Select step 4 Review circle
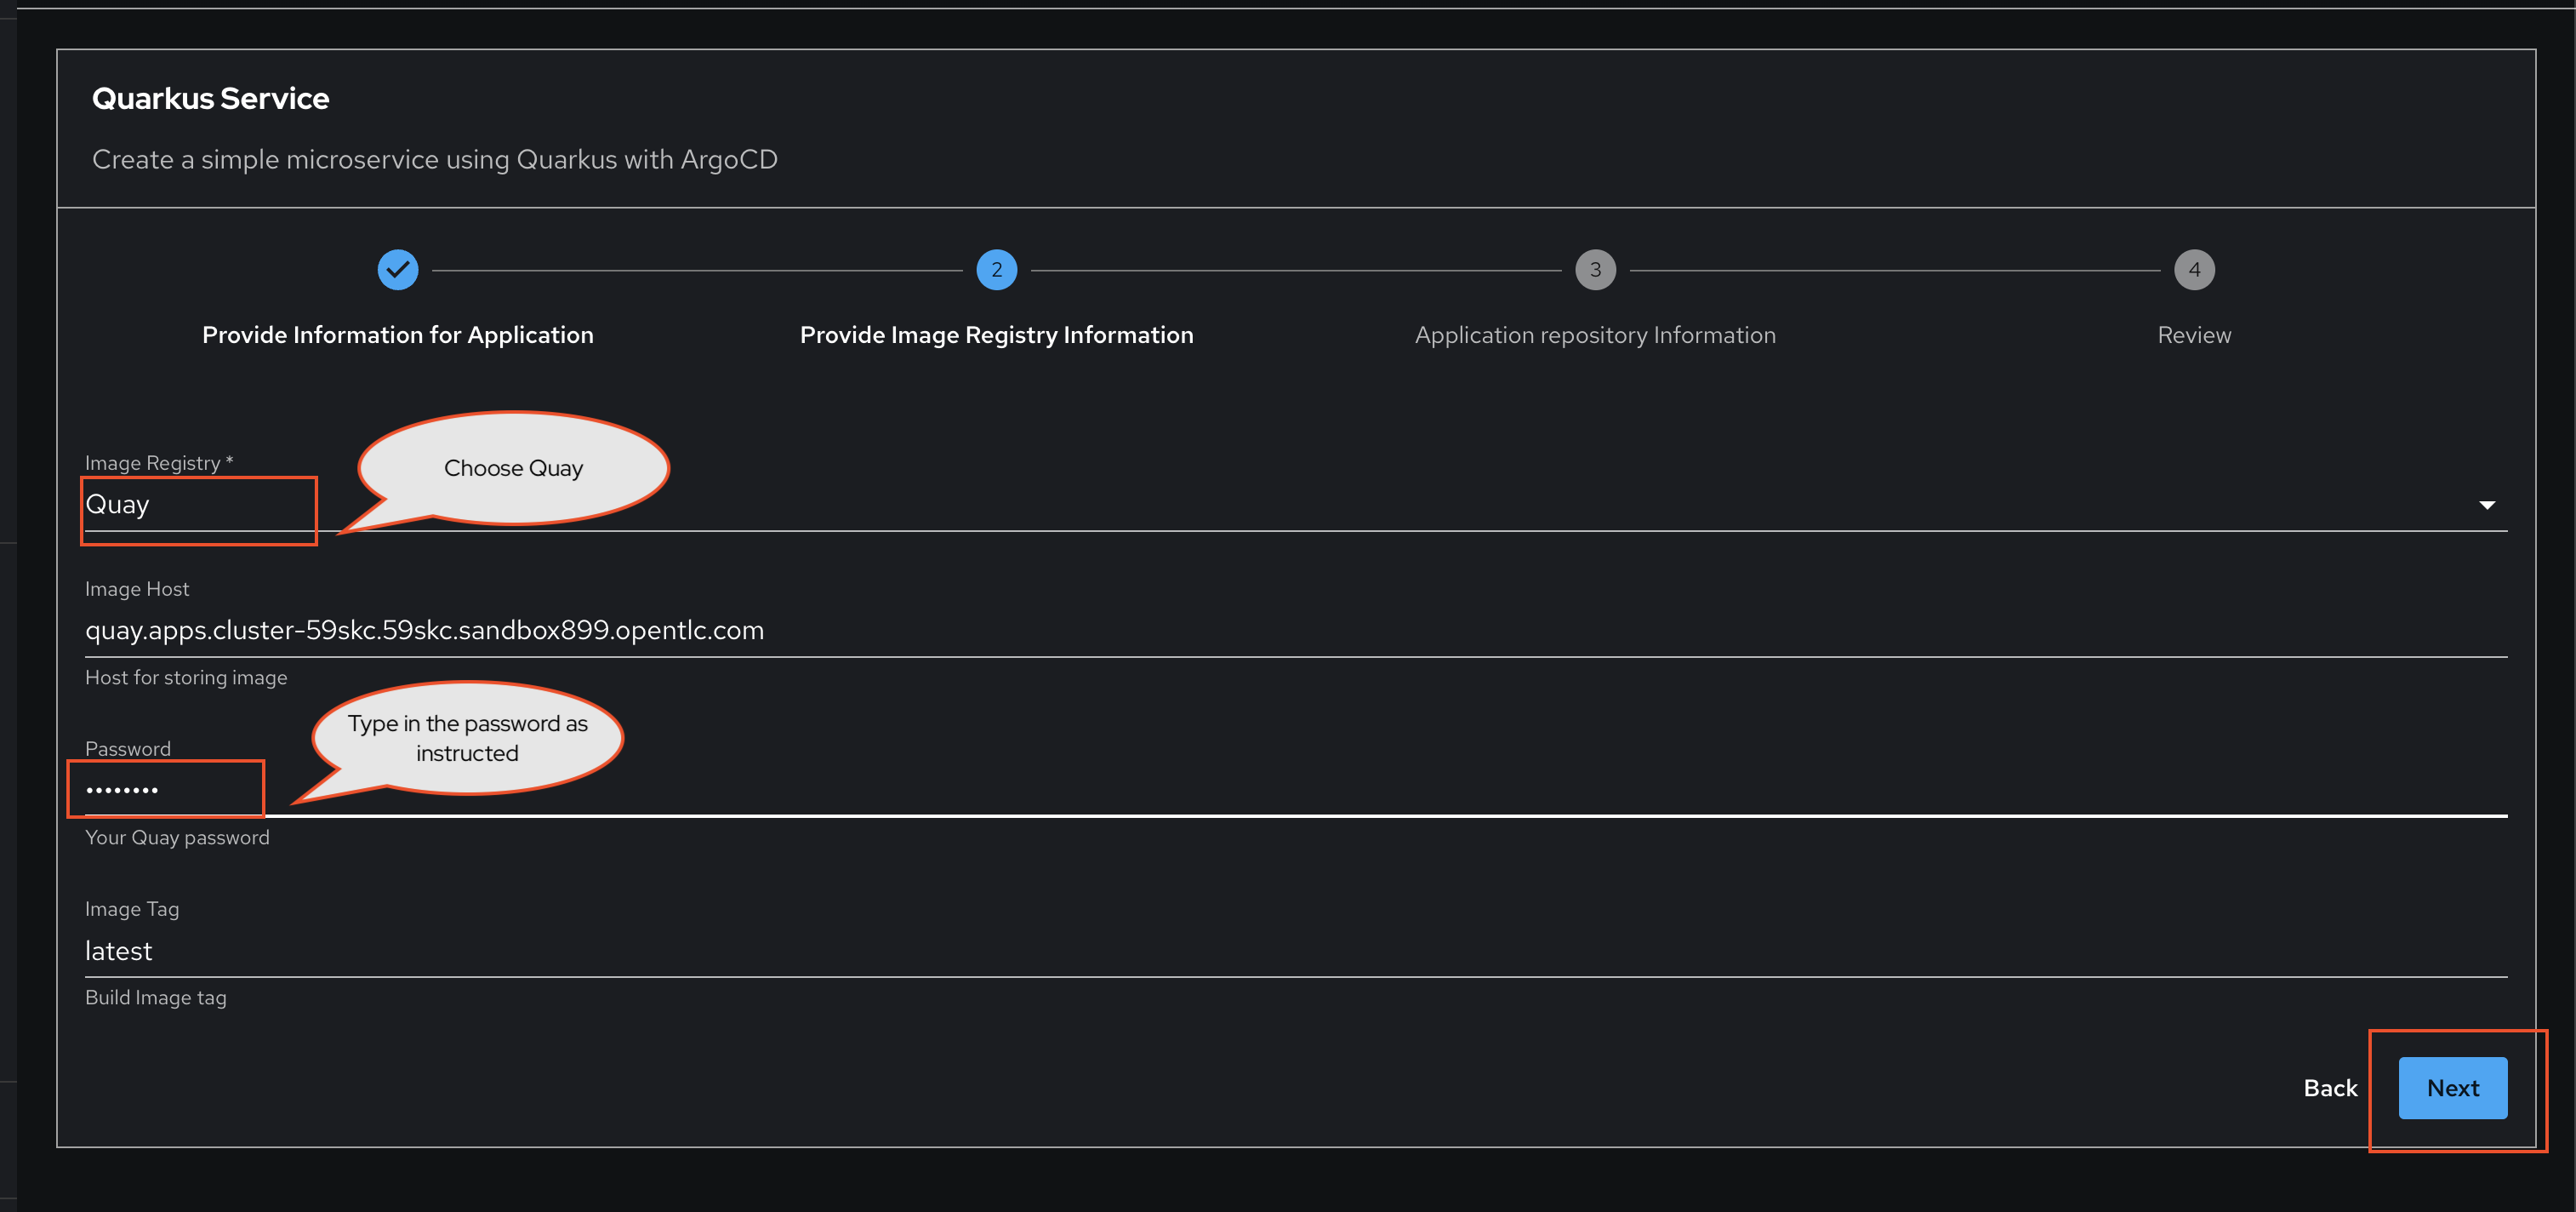This screenshot has width=2576, height=1212. click(2194, 269)
